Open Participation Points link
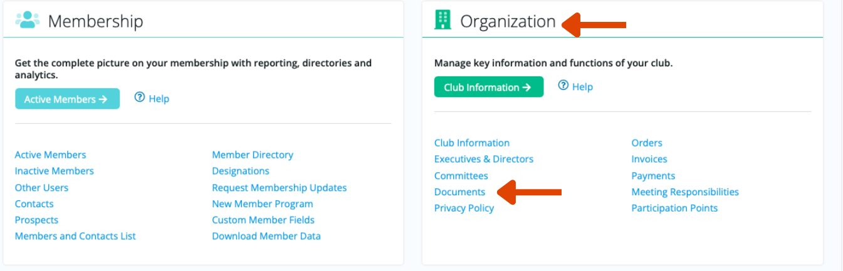Image resolution: width=843 pixels, height=271 pixels. coord(674,208)
